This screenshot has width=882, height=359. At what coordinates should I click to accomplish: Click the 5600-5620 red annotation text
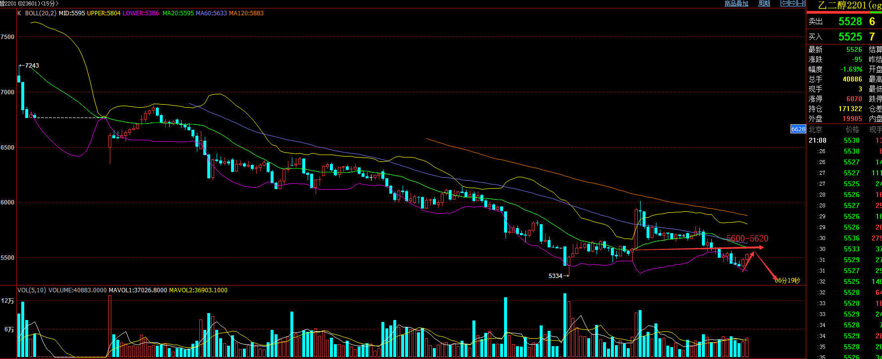[747, 239]
